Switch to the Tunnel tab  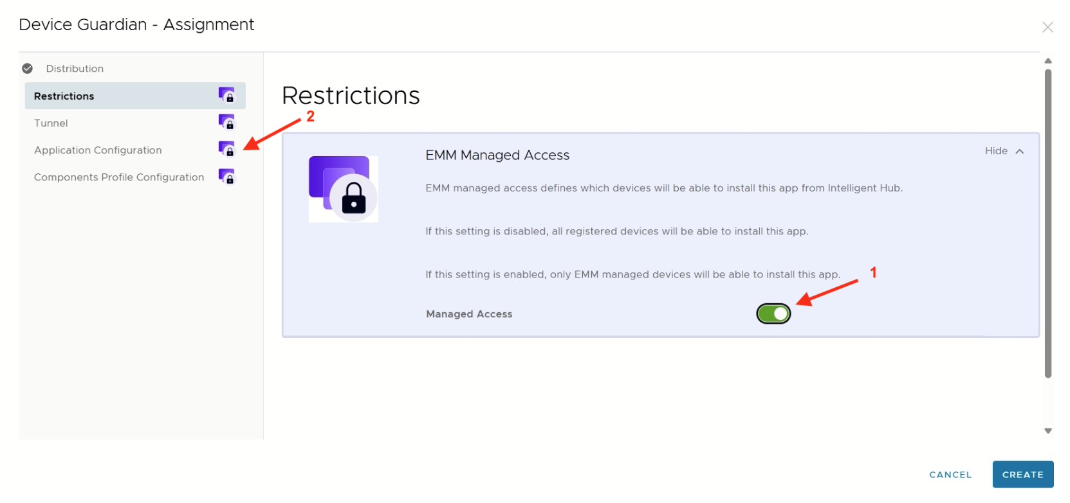(x=51, y=123)
